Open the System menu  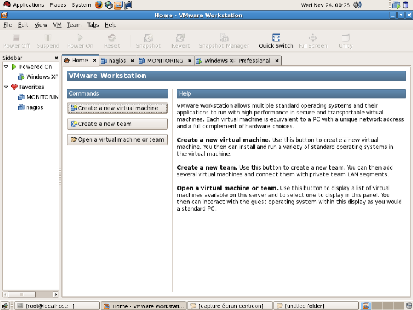(81, 5)
